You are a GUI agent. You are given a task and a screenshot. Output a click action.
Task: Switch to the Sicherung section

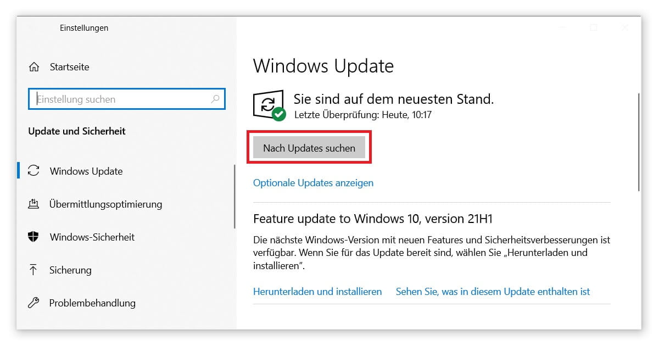click(x=70, y=270)
